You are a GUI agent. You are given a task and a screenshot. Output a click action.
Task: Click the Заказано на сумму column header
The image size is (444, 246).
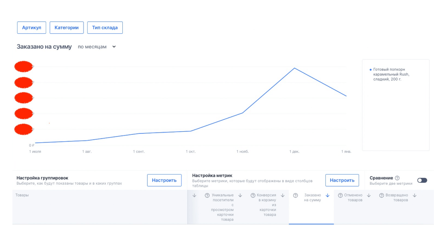click(312, 198)
